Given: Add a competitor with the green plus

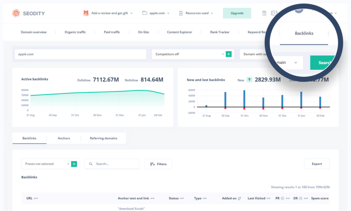Looking at the screenshot, I should tap(229, 54).
